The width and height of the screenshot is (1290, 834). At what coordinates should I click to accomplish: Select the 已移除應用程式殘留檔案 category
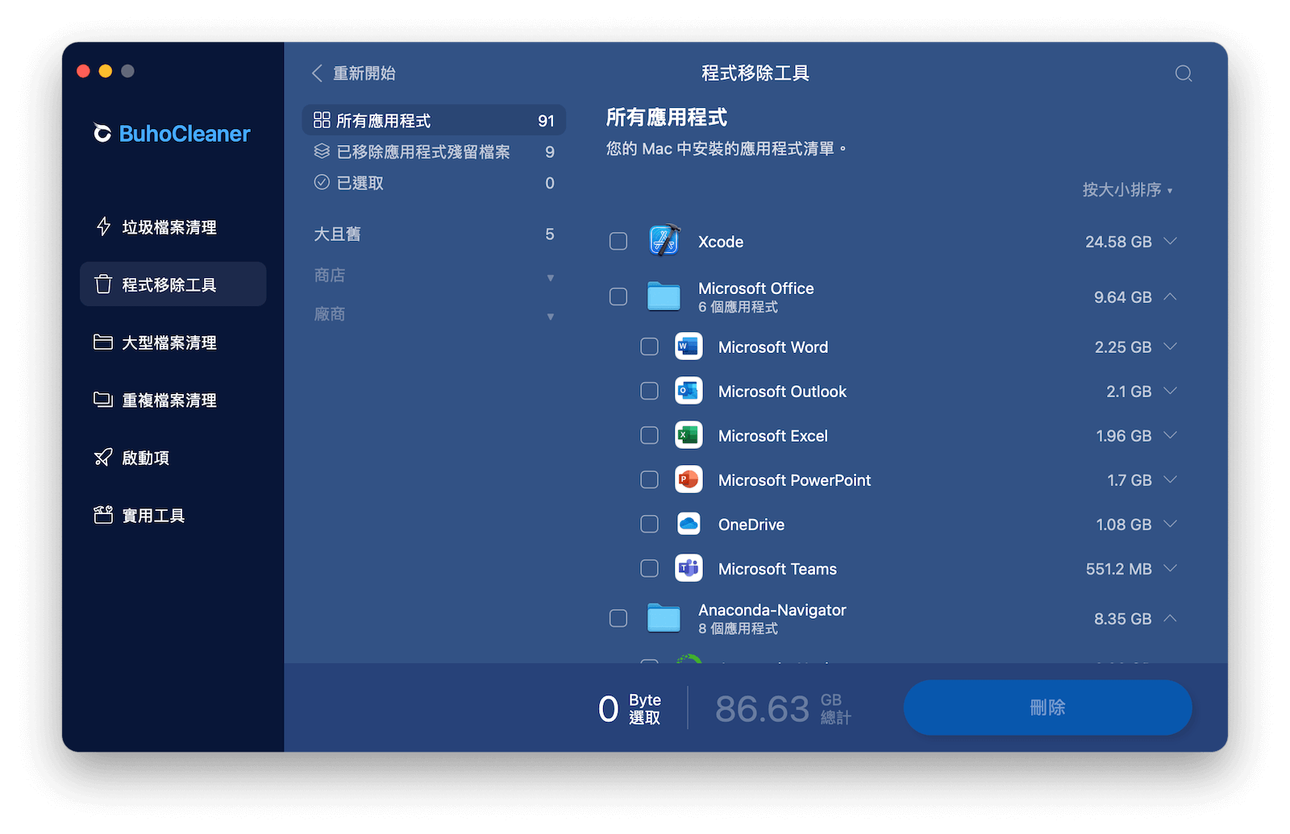point(434,151)
